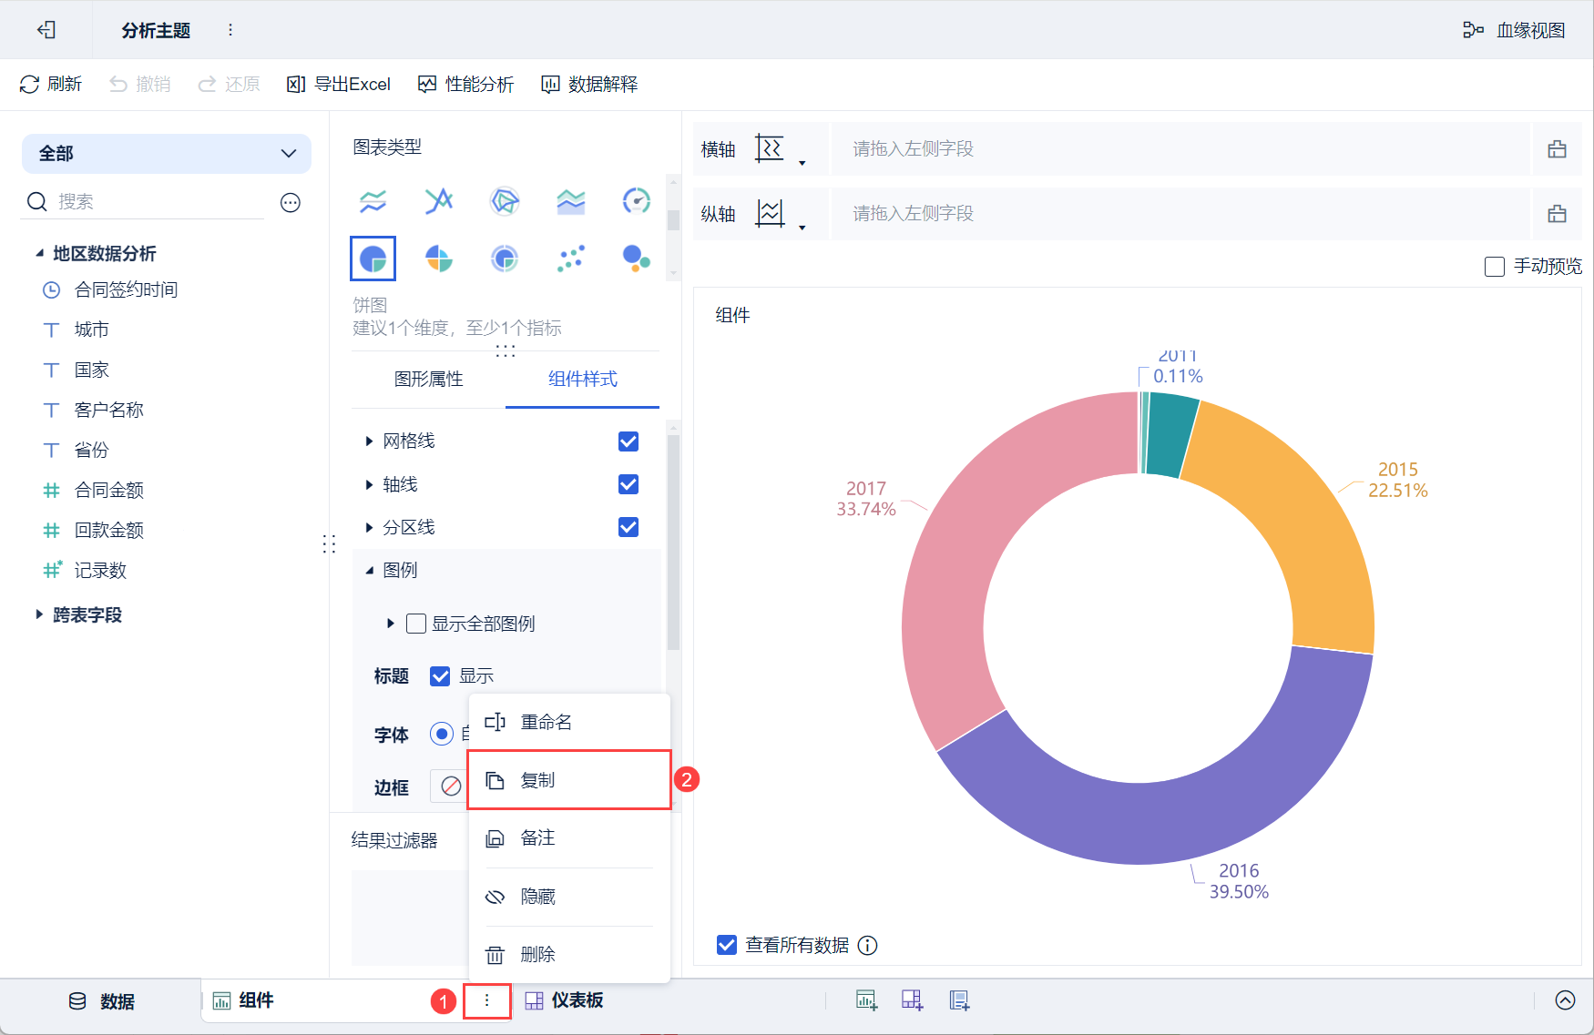Choose 删除 from the context menu
This screenshot has height=1035, width=1594.
(x=569, y=955)
